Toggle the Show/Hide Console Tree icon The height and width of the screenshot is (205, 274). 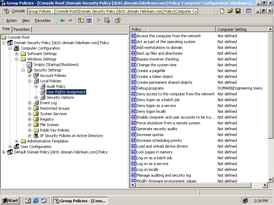click(89, 20)
